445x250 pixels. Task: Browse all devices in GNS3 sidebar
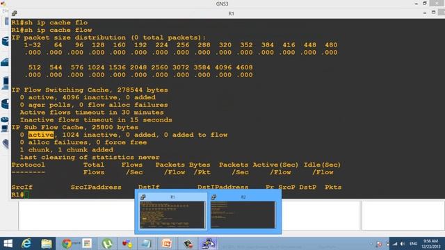pos(5,124)
